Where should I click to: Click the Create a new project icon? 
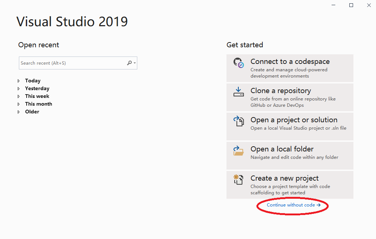point(239,180)
